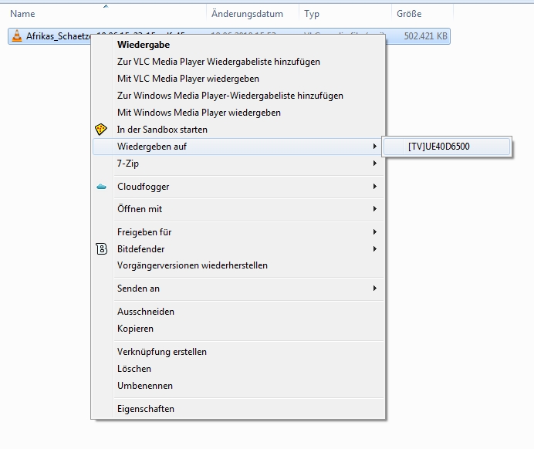This screenshot has height=449, width=534.
Task: Sort by the Name column header
Action: (106, 14)
